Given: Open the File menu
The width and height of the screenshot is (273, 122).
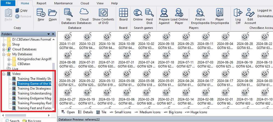Looking at the screenshot, I should click(x=8, y=3).
